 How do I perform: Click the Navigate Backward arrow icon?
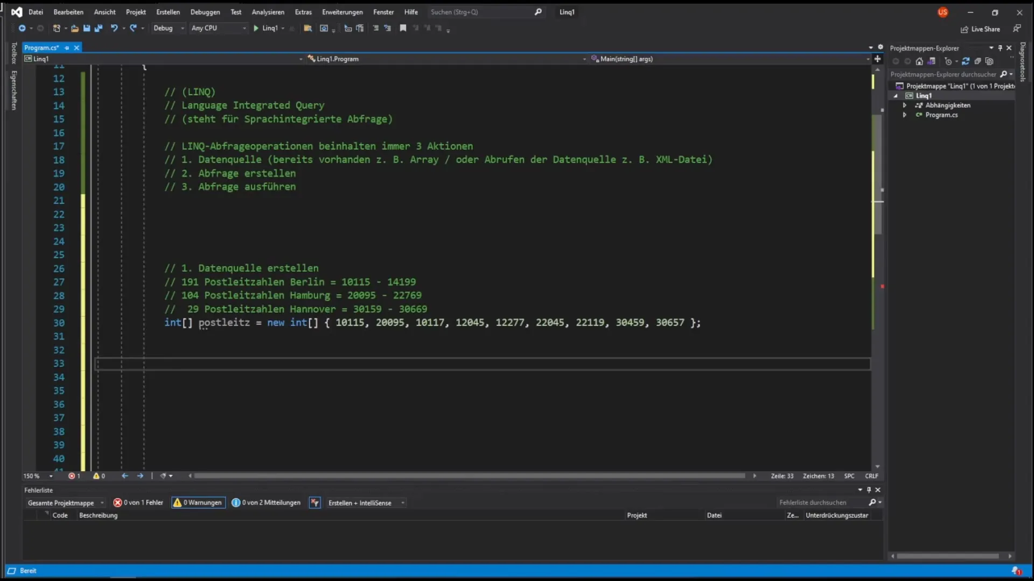[22, 28]
